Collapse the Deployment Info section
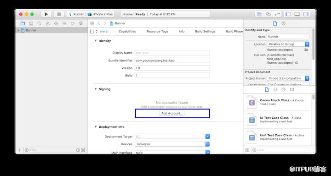The width and height of the screenshot is (331, 176). click(x=96, y=127)
